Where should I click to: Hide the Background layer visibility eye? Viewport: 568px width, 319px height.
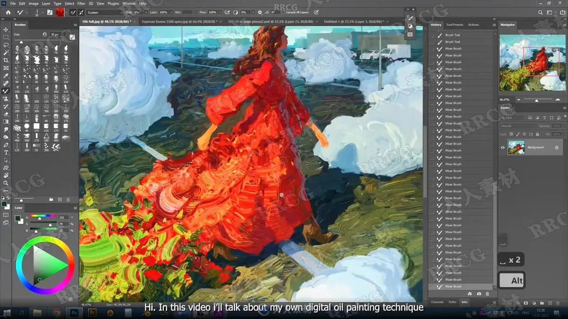pyautogui.click(x=503, y=147)
